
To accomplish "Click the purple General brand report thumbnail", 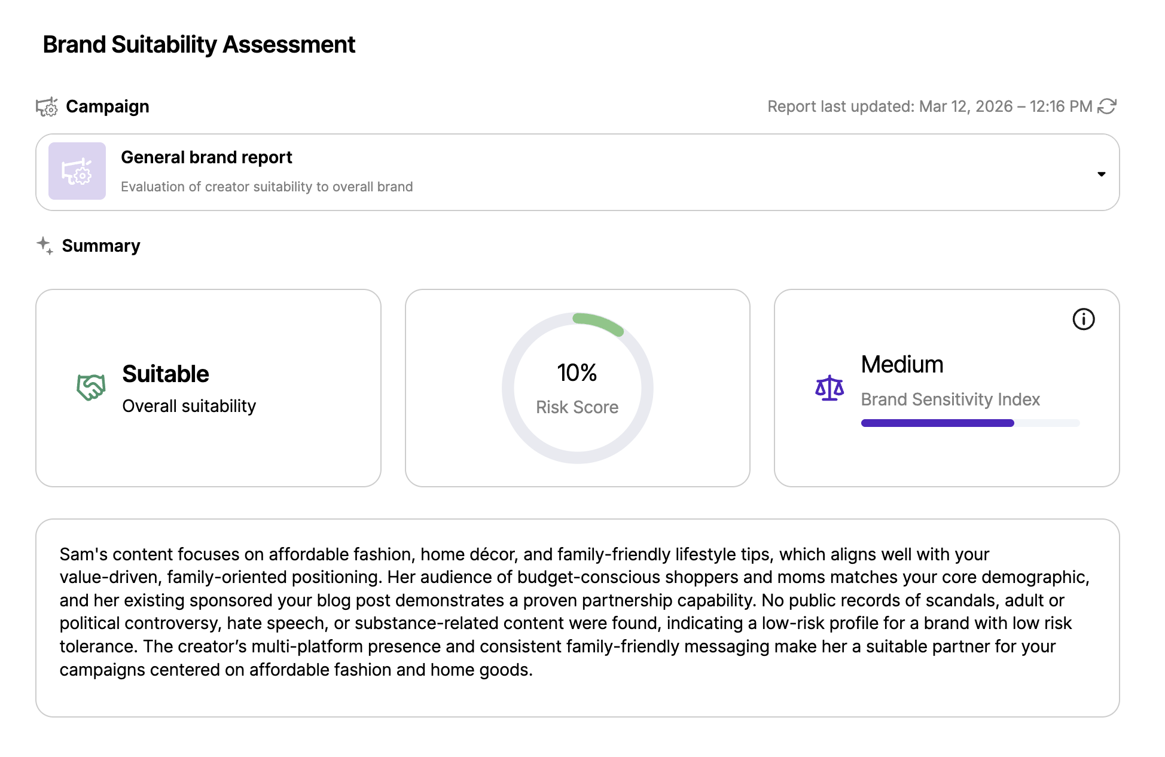I will 77,171.
